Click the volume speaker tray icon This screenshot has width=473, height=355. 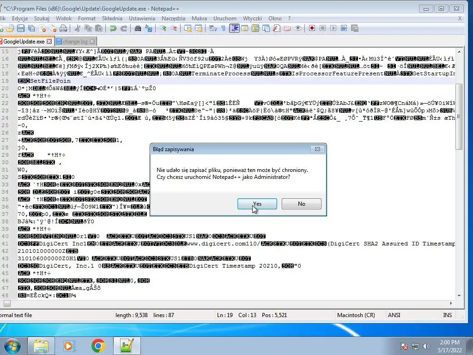click(426, 346)
